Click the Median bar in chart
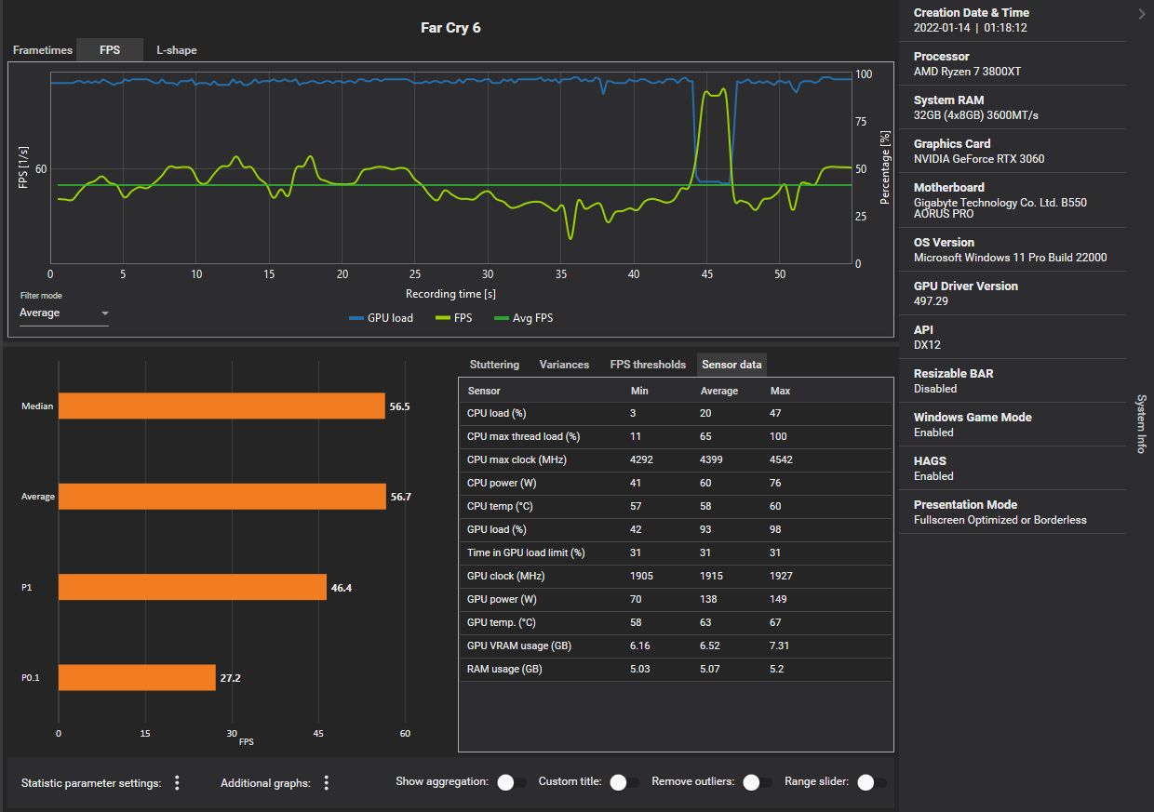Screen dimensions: 1154x812 pyautogui.click(x=221, y=406)
